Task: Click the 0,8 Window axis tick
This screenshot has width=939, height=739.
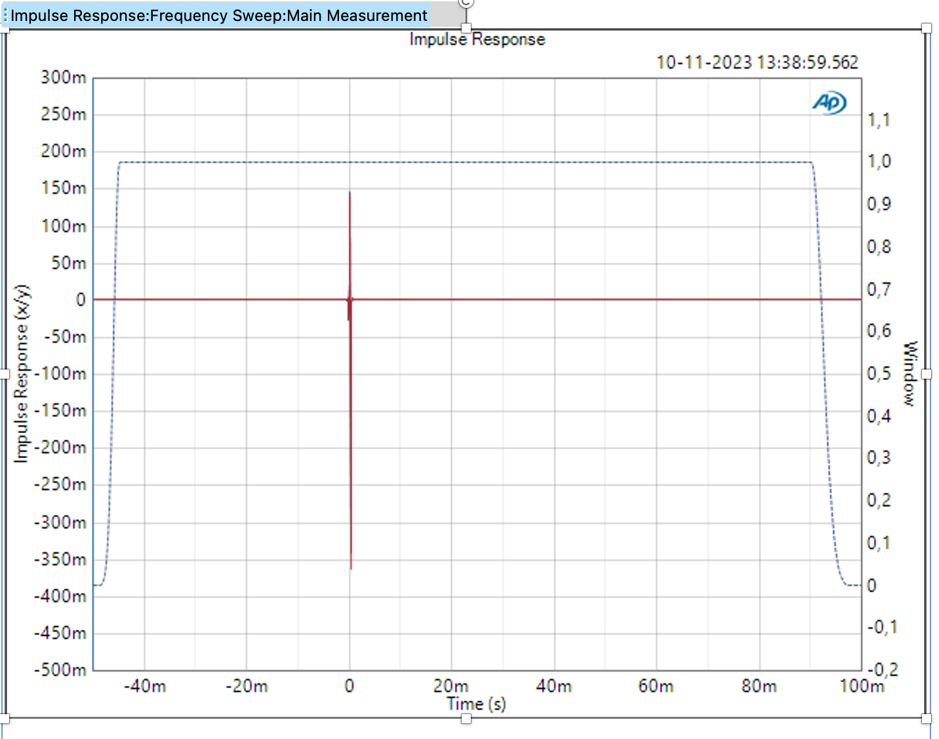Action: 879,247
